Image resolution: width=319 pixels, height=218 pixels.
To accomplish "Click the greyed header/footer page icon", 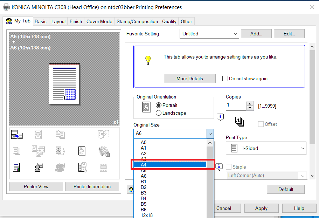I will click(104, 168).
